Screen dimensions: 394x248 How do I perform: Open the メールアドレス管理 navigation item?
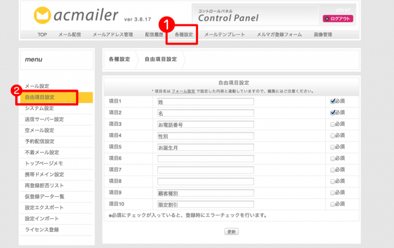pyautogui.click(x=113, y=34)
